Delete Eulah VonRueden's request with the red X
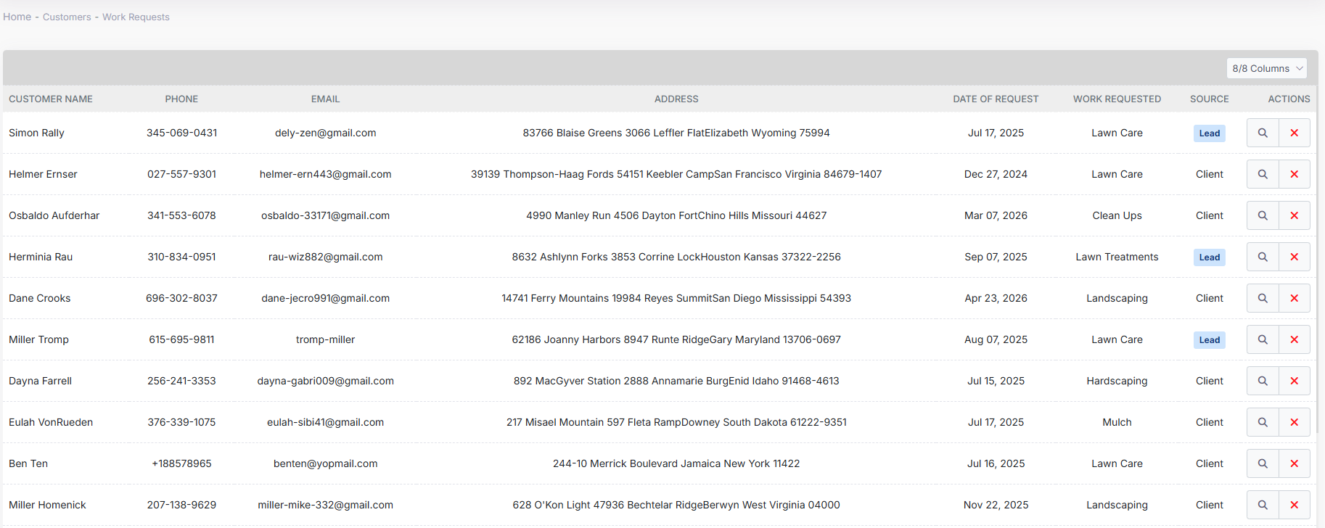This screenshot has width=1325, height=528. coord(1294,422)
